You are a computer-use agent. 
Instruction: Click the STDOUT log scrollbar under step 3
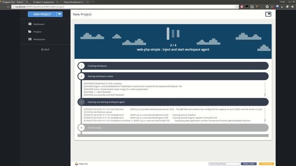[x=265, y=115]
